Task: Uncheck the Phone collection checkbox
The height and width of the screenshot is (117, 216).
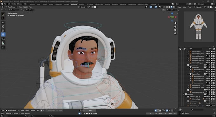Action: tap(205, 90)
